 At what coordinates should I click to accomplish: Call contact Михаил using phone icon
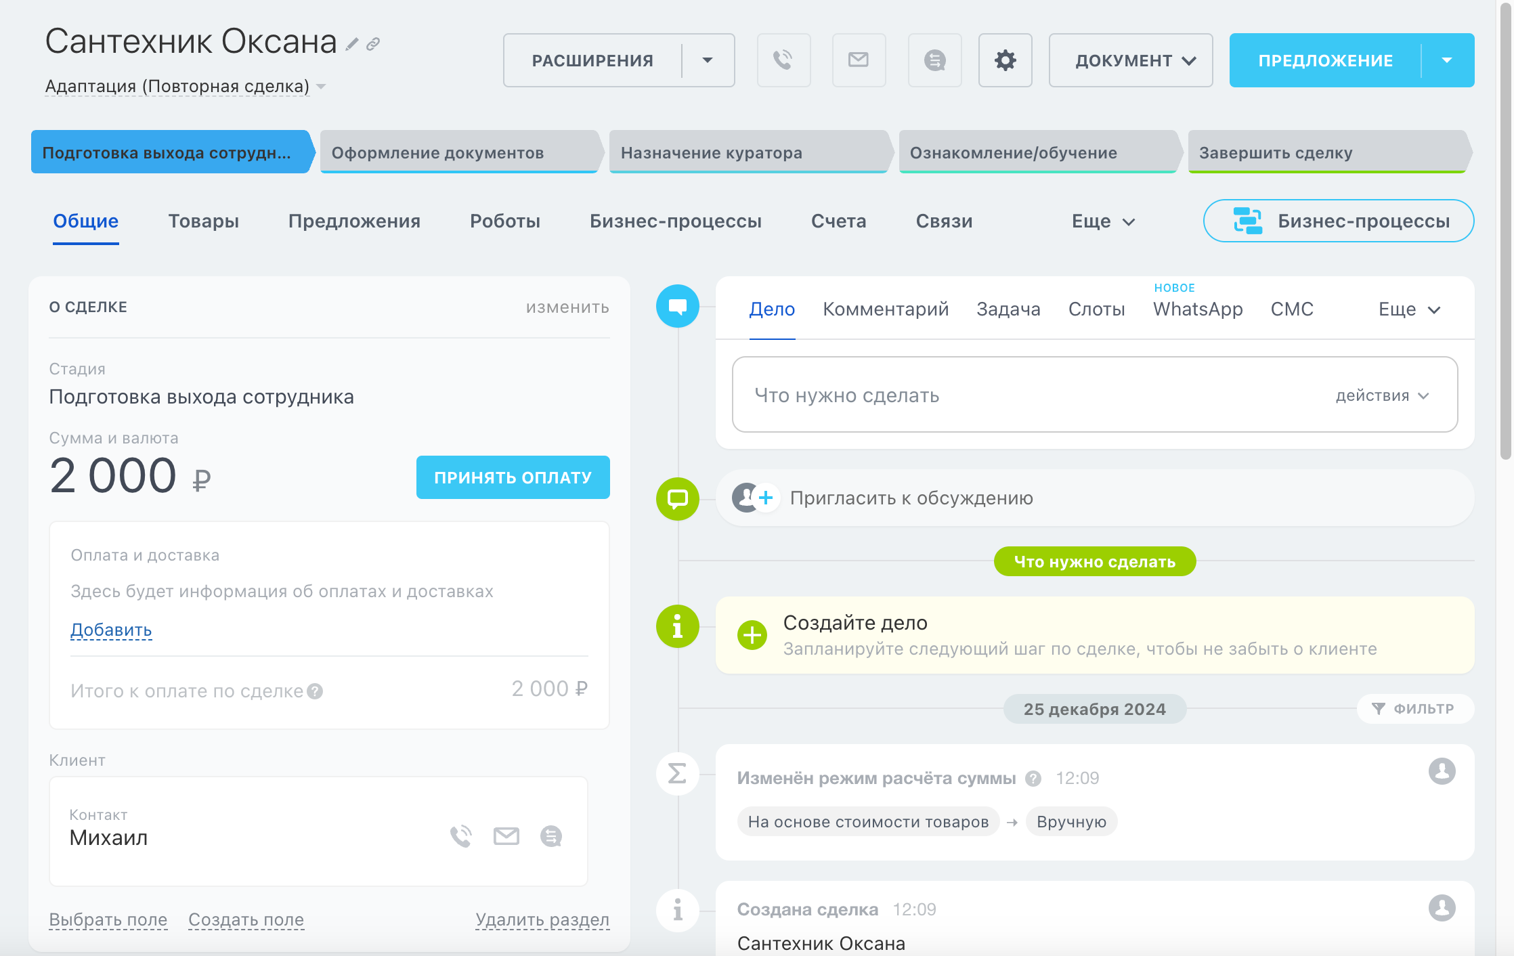click(461, 836)
